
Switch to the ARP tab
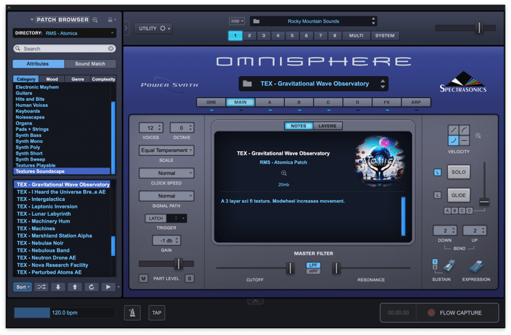416,102
